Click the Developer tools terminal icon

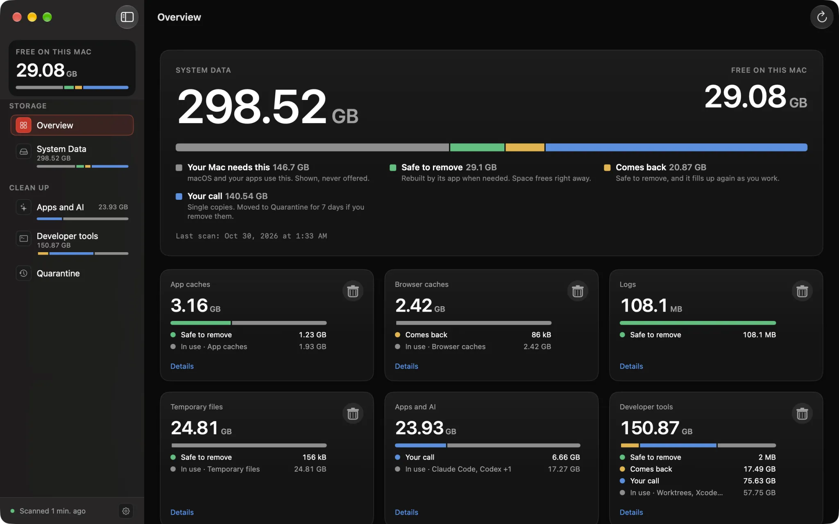[x=23, y=239]
